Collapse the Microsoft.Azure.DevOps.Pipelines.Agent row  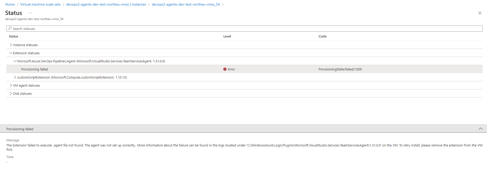click(x=15, y=61)
